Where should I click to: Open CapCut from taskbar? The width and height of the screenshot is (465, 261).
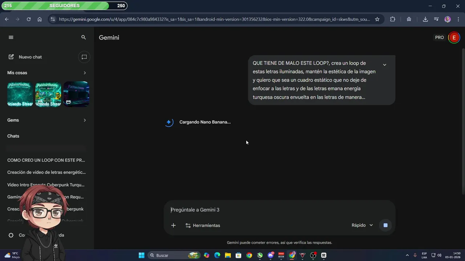click(x=324, y=255)
